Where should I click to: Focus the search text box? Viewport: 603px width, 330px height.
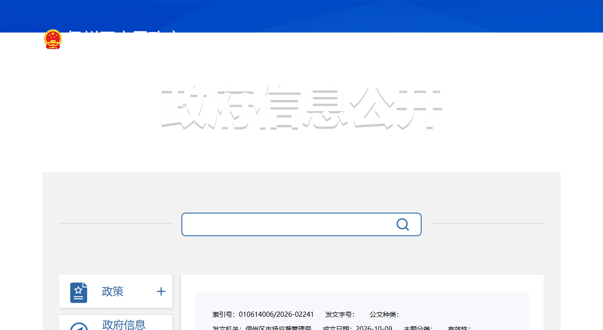301,224
